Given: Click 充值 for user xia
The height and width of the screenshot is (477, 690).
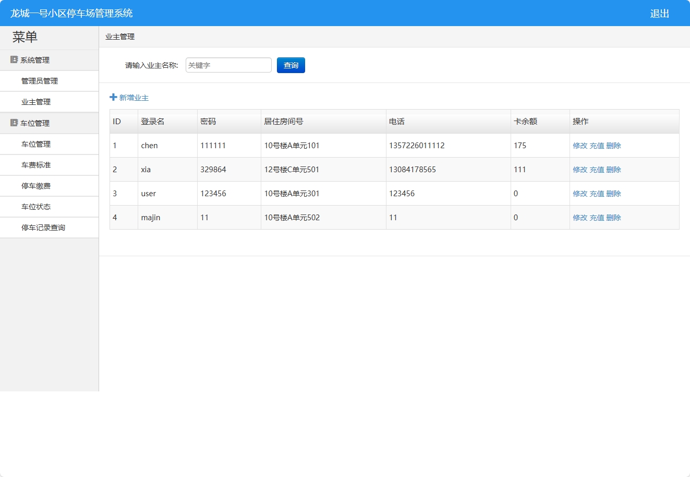Looking at the screenshot, I should coord(597,170).
